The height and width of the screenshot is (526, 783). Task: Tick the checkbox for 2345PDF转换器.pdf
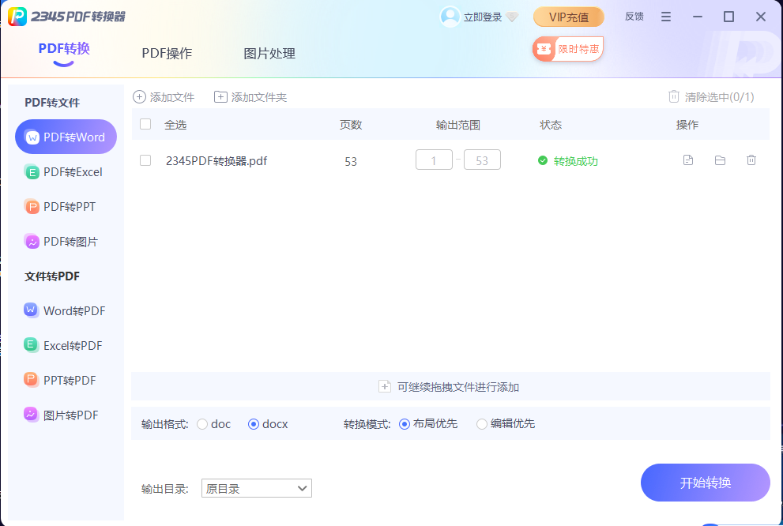click(x=145, y=160)
